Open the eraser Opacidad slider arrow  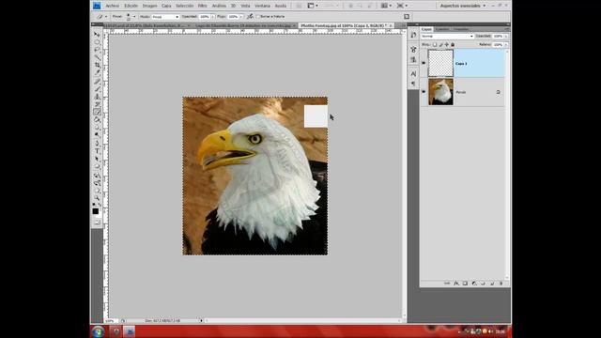point(213,17)
